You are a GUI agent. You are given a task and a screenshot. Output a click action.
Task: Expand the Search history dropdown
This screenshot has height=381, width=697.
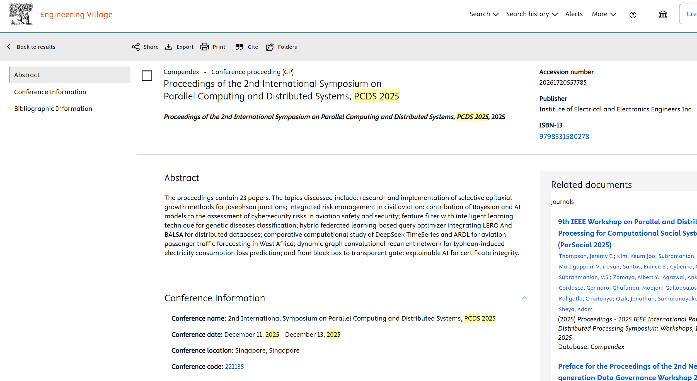click(532, 14)
